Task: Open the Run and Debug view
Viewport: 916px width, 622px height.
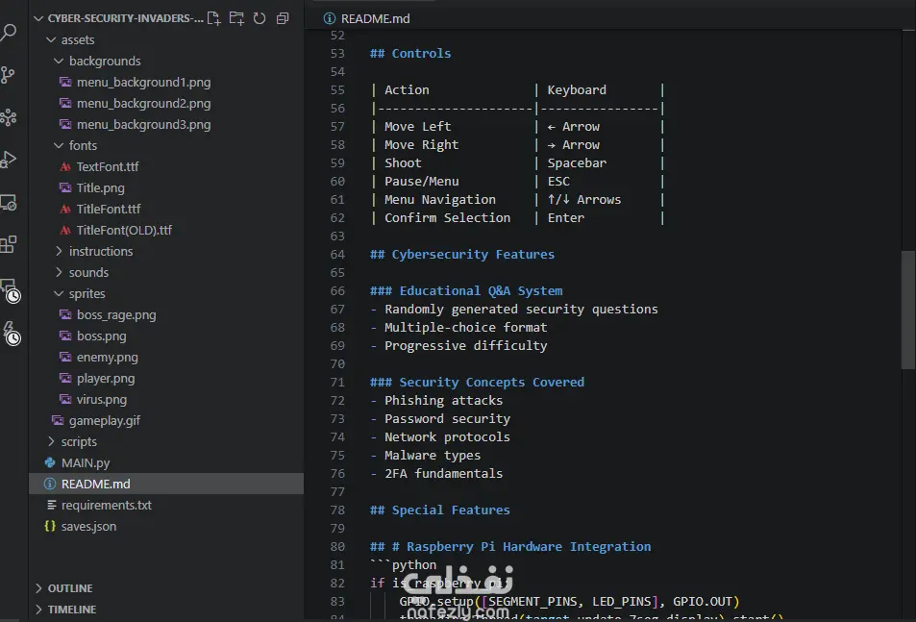Action: [x=9, y=160]
